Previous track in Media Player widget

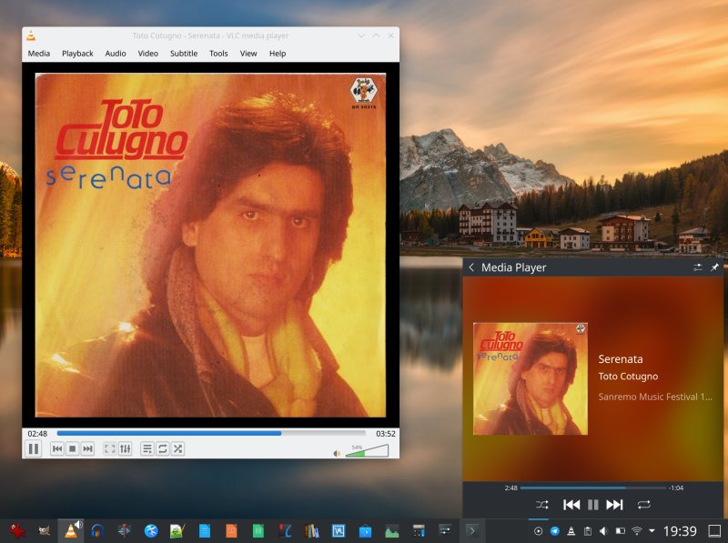[571, 505]
